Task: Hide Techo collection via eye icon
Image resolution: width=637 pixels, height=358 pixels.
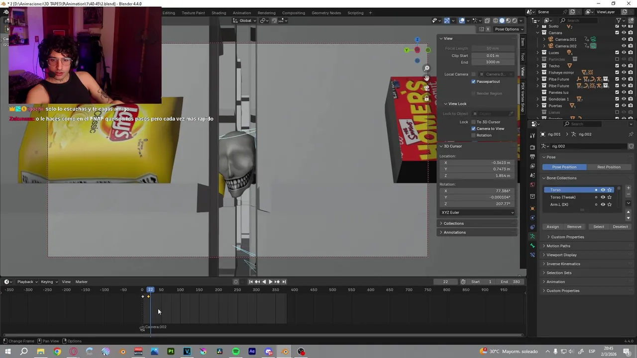Action: [x=624, y=66]
